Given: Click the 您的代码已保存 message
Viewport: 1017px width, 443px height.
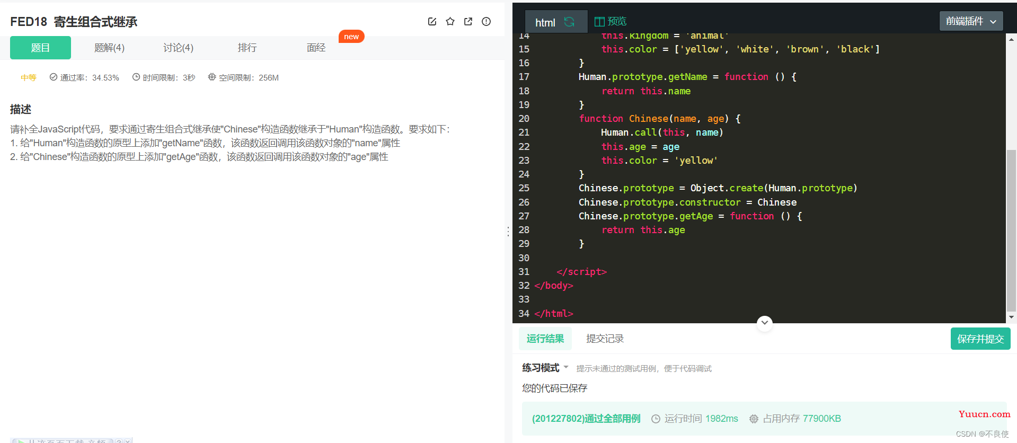Looking at the screenshot, I should point(554,388).
